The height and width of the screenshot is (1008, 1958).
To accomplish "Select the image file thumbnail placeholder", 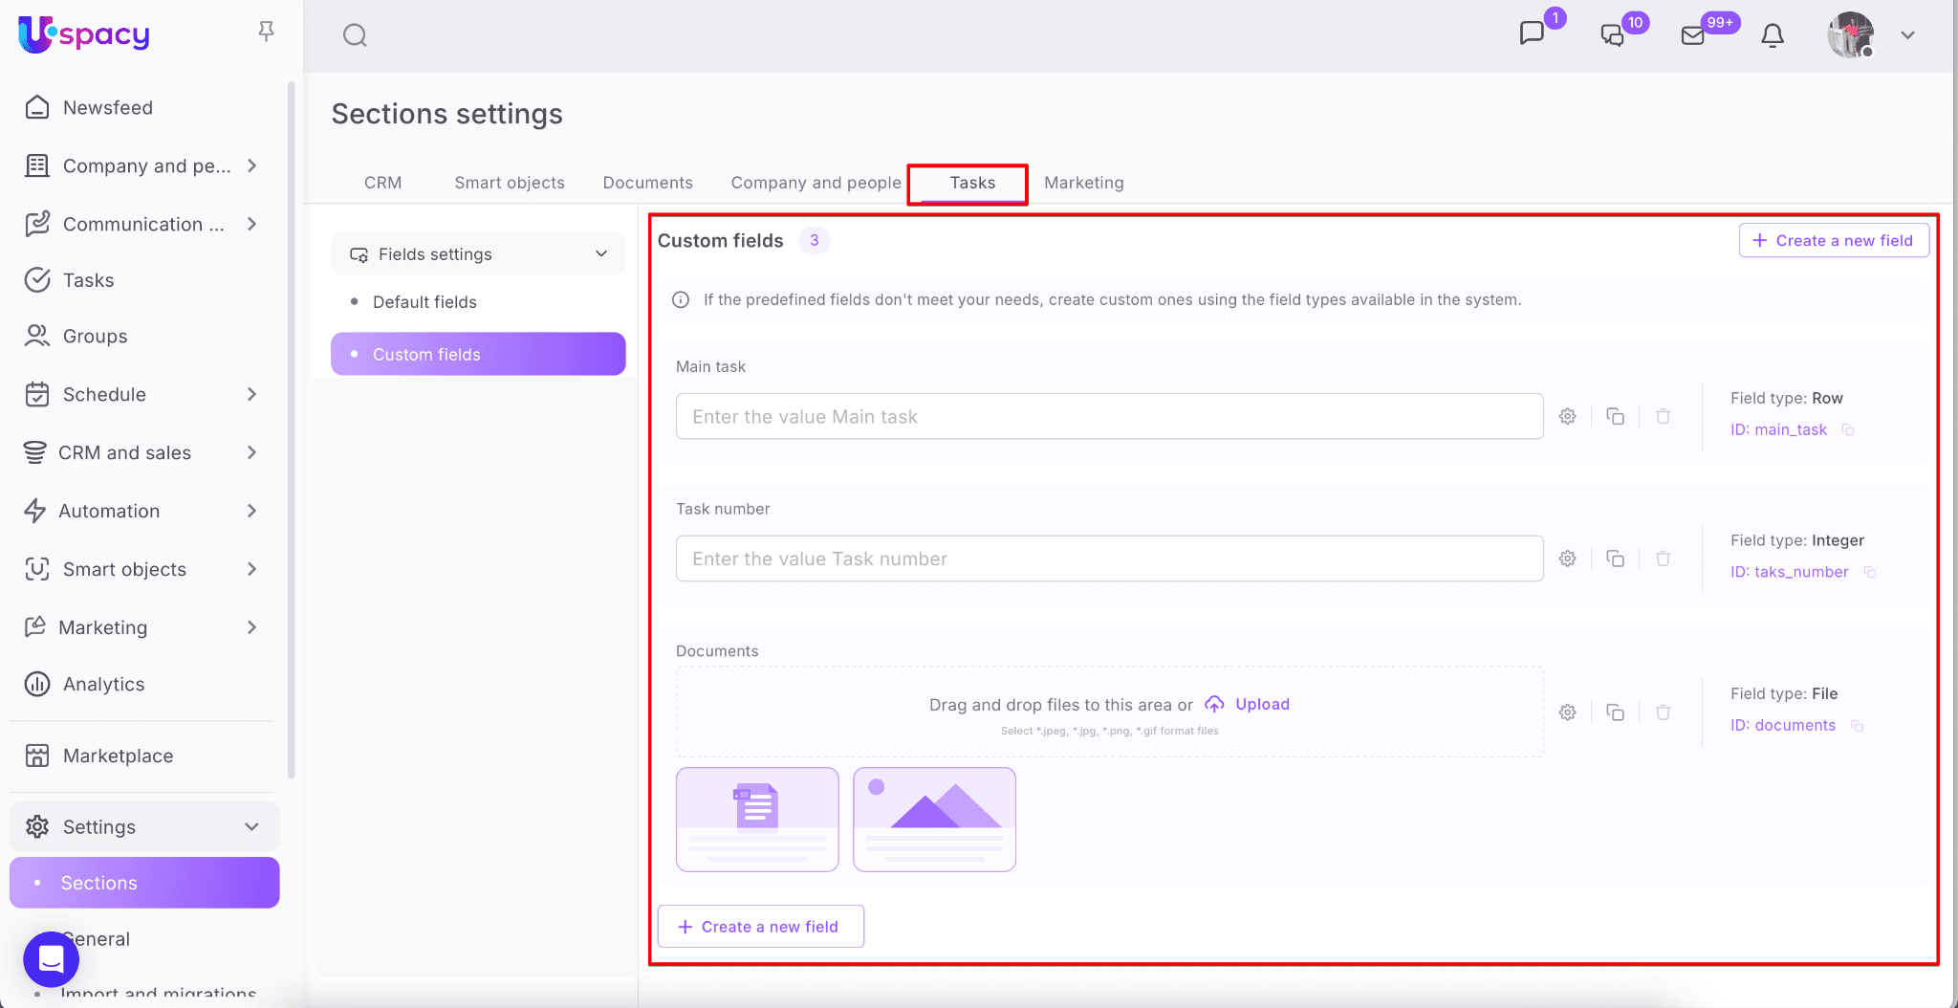I will click(934, 819).
